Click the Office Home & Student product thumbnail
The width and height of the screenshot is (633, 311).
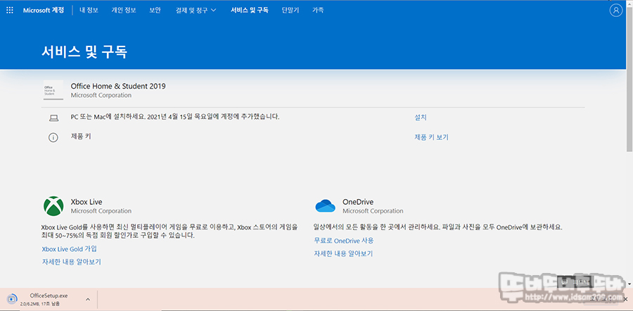coord(53,89)
